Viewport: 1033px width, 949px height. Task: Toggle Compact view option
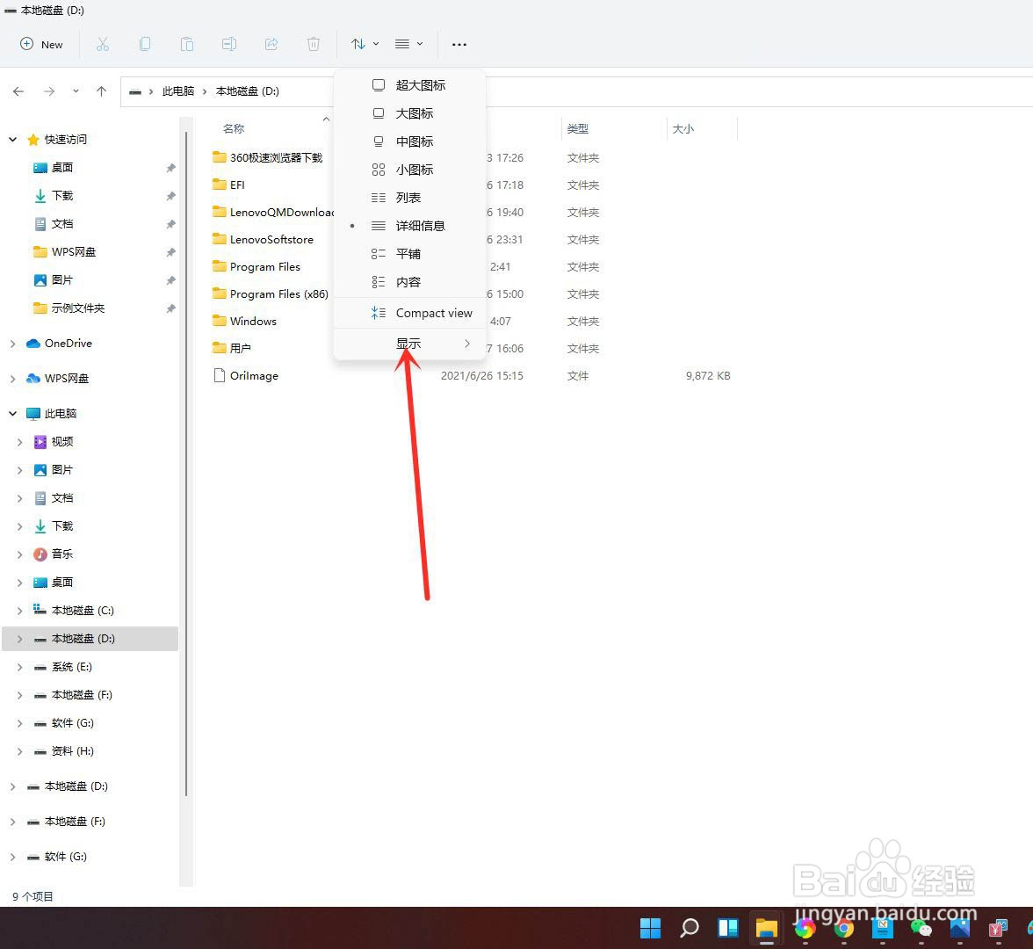[409, 313]
